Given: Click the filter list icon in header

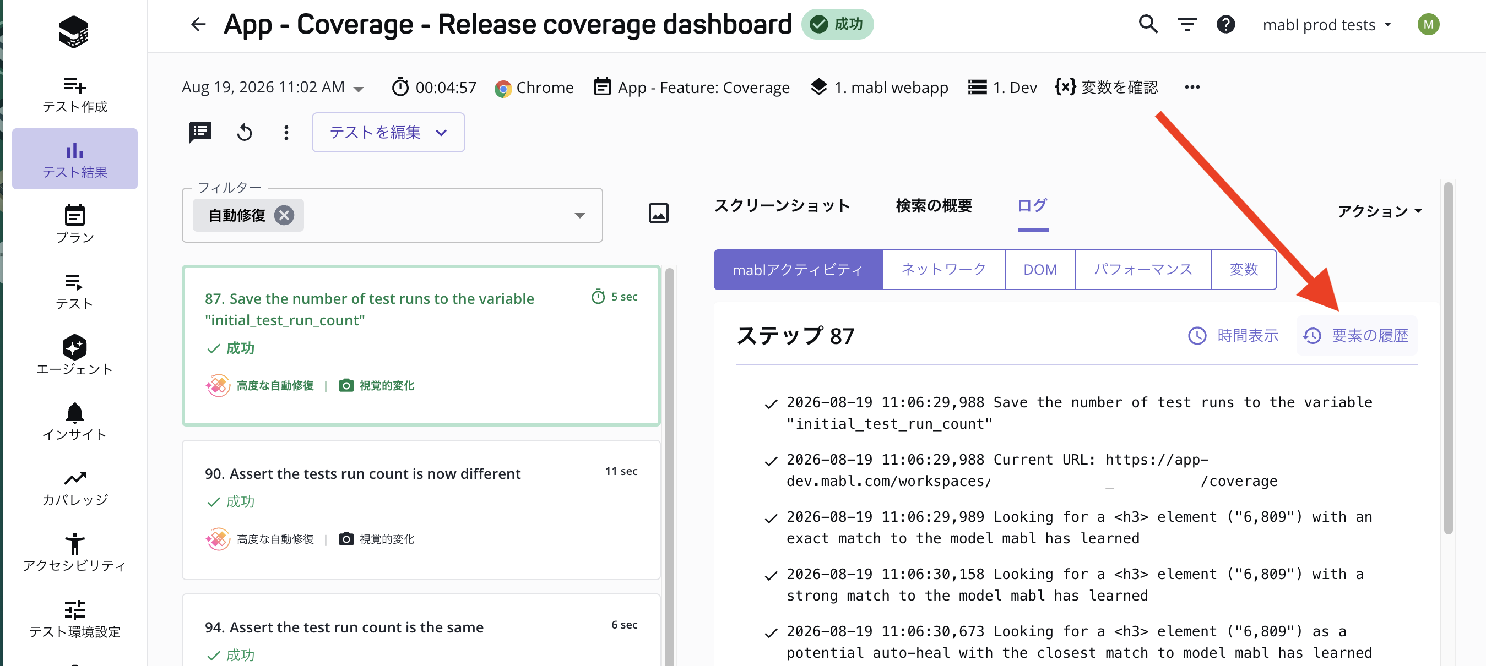Looking at the screenshot, I should tap(1187, 24).
